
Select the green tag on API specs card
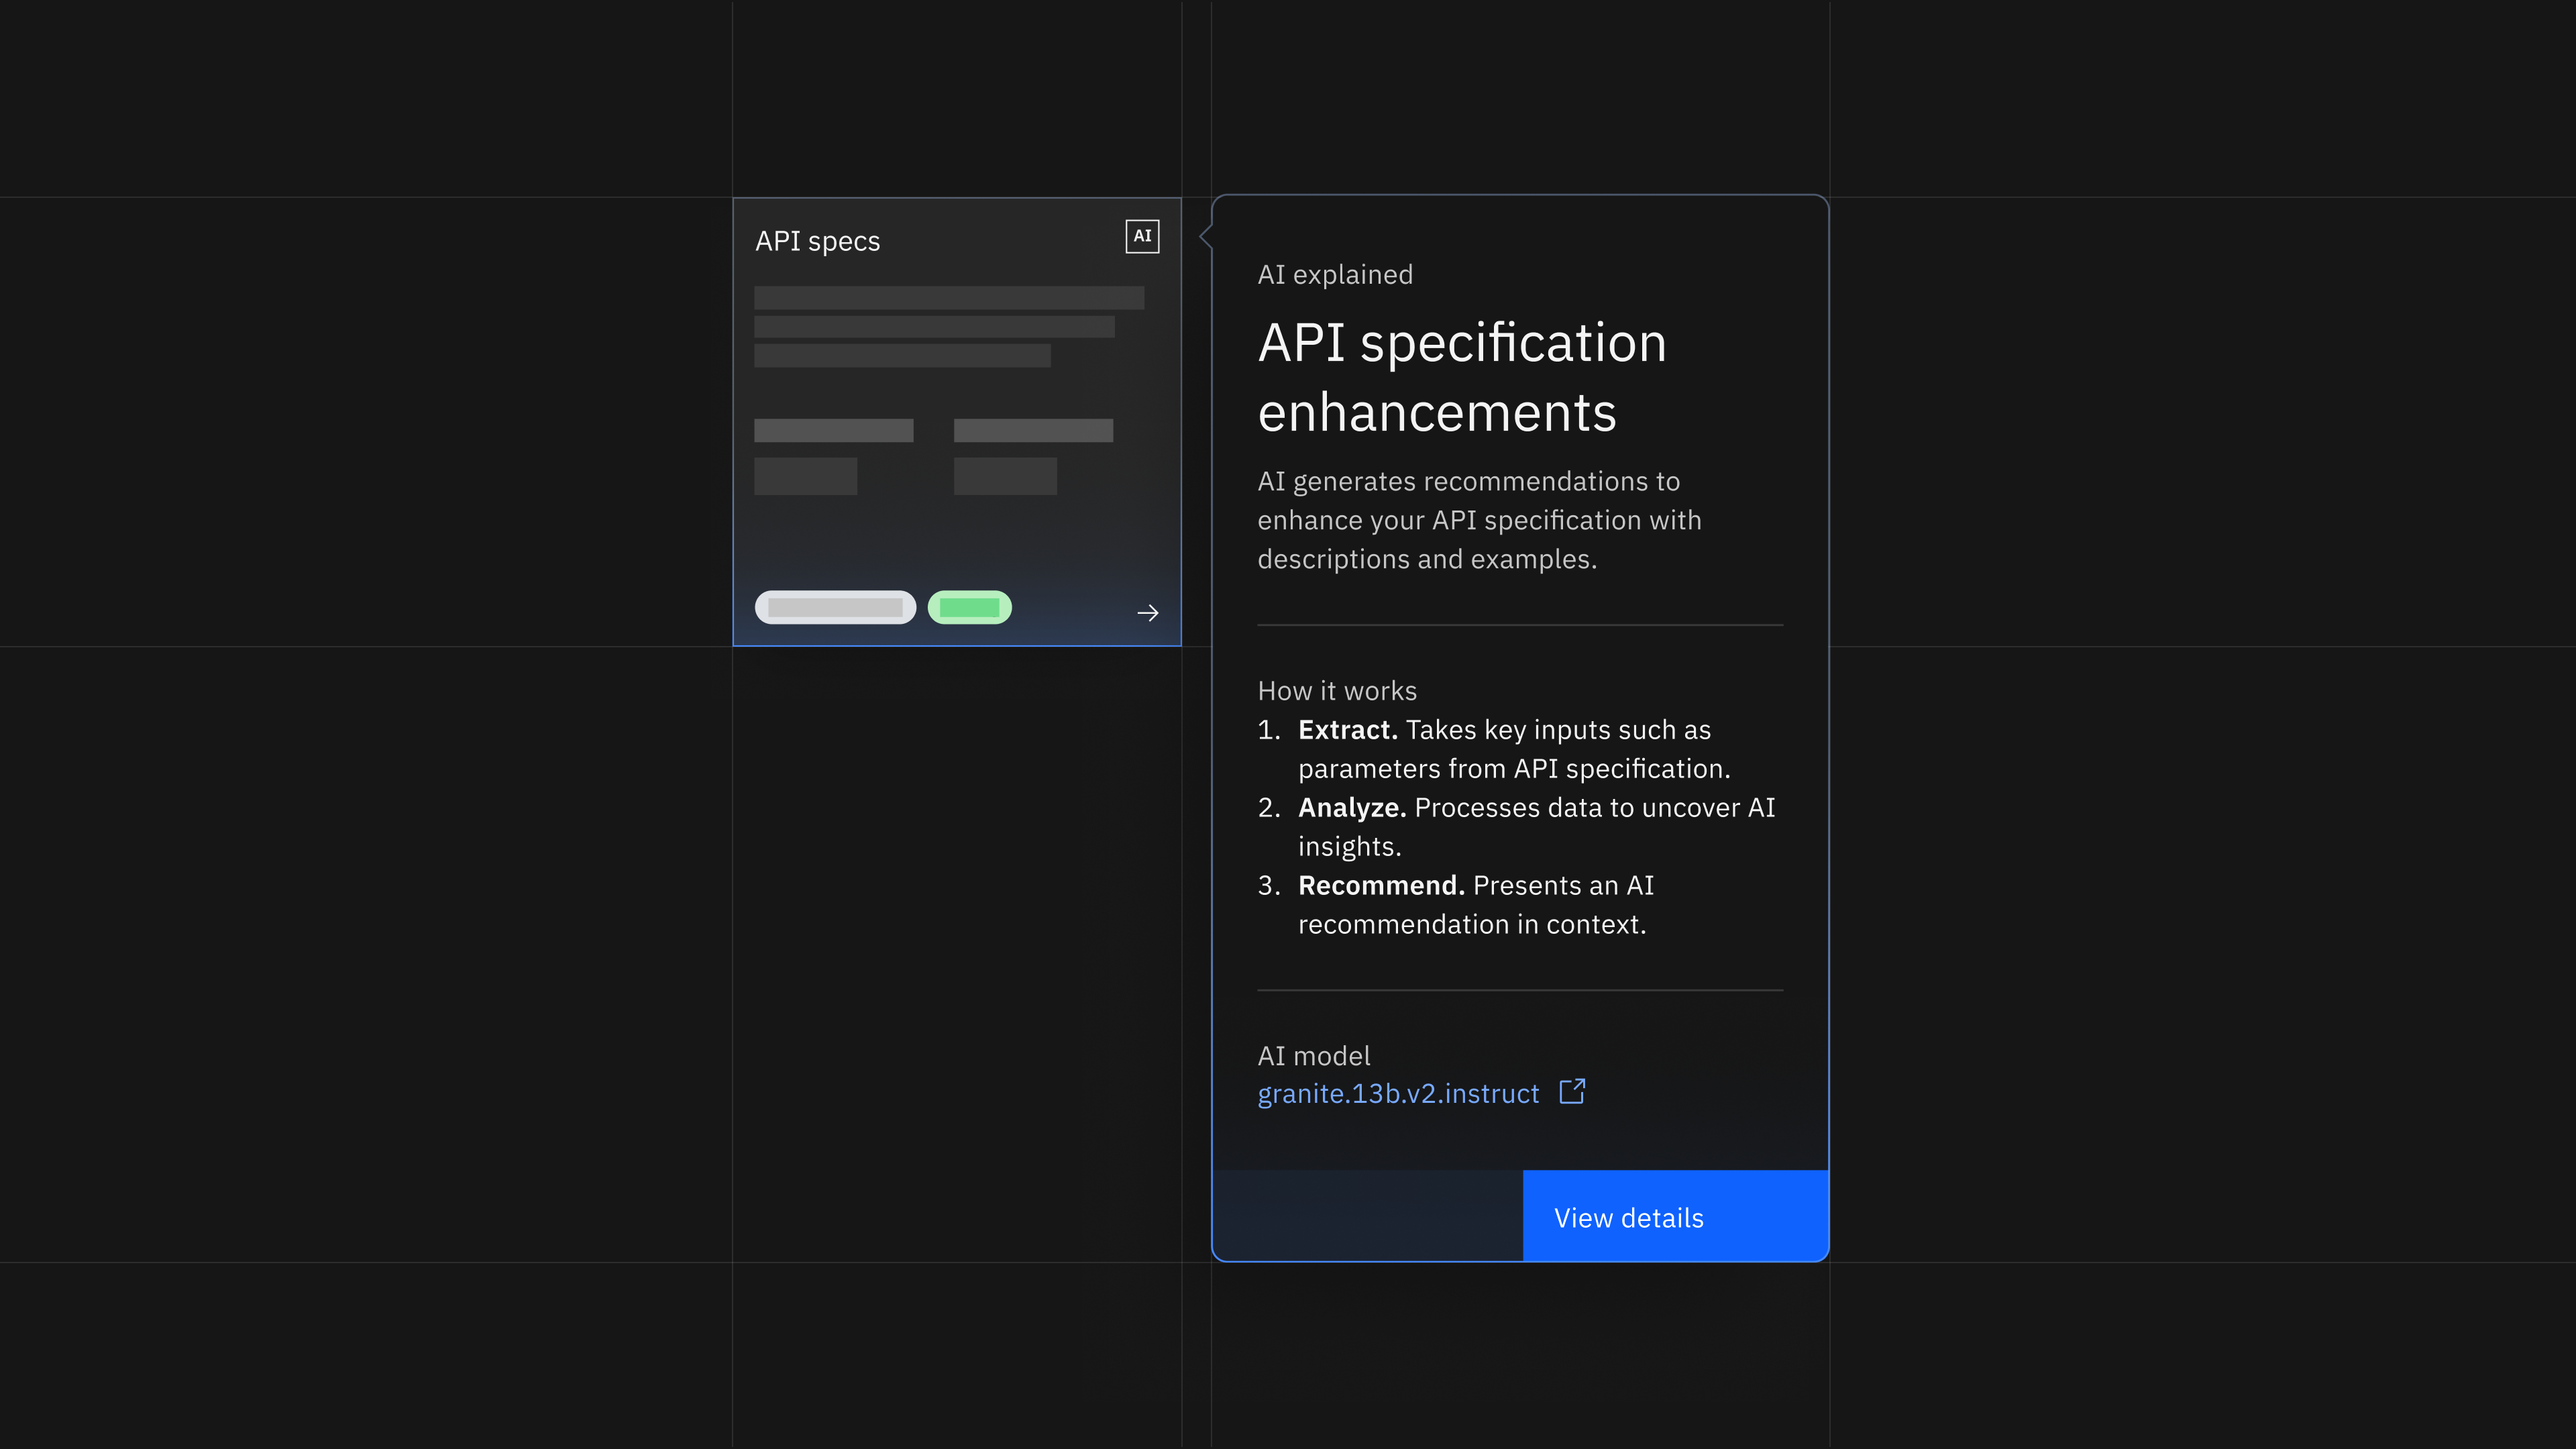click(x=969, y=608)
